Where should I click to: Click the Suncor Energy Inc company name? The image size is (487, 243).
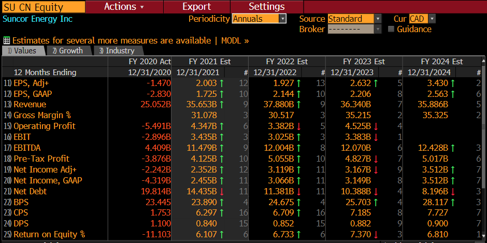click(x=38, y=19)
